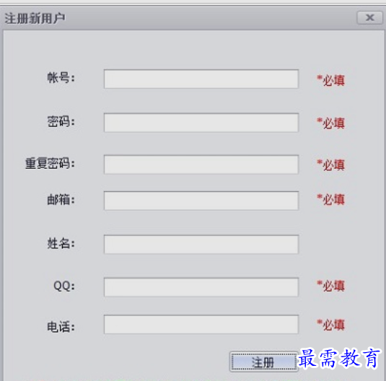Click the 注册 register button

pos(263,362)
